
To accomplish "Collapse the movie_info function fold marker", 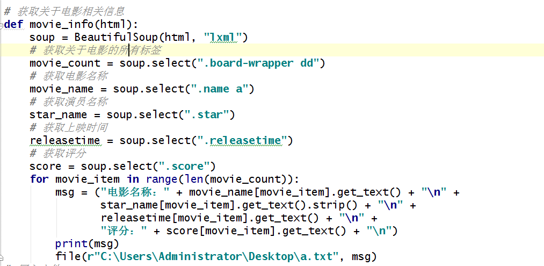I will (2, 25).
